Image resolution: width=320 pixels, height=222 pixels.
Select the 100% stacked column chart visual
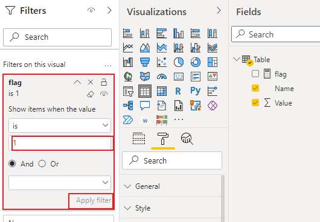213,33
